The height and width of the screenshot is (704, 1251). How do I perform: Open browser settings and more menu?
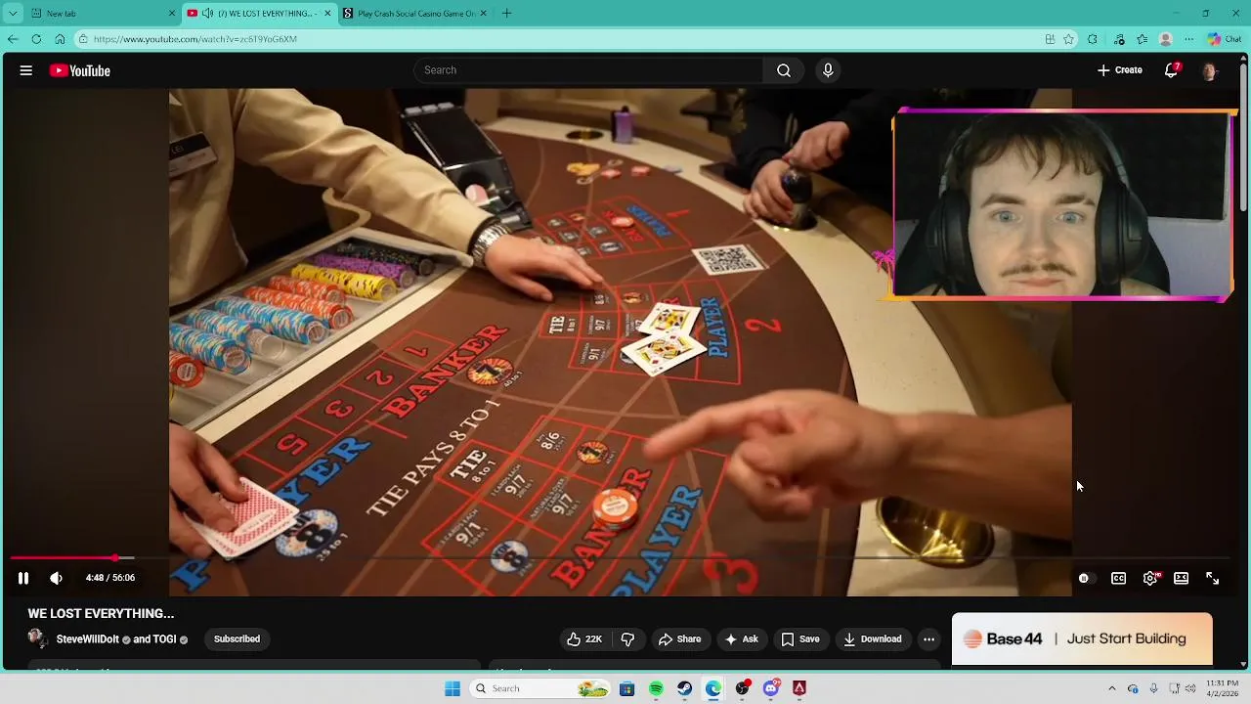point(1189,39)
